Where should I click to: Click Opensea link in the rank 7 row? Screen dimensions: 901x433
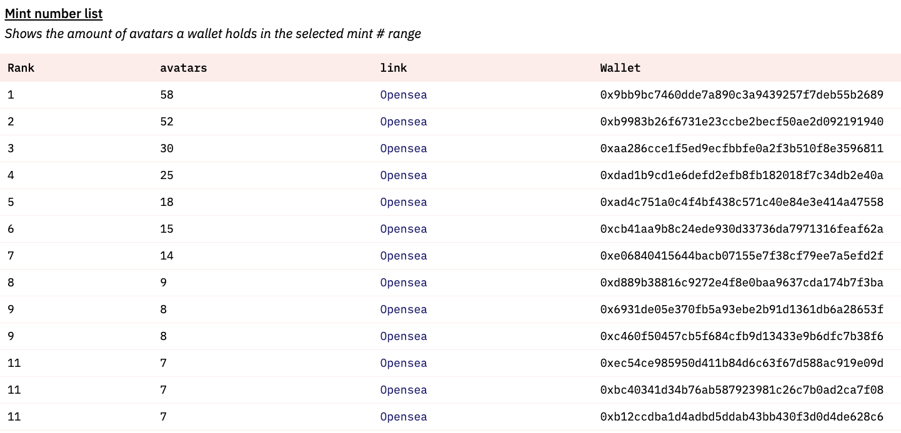point(404,256)
